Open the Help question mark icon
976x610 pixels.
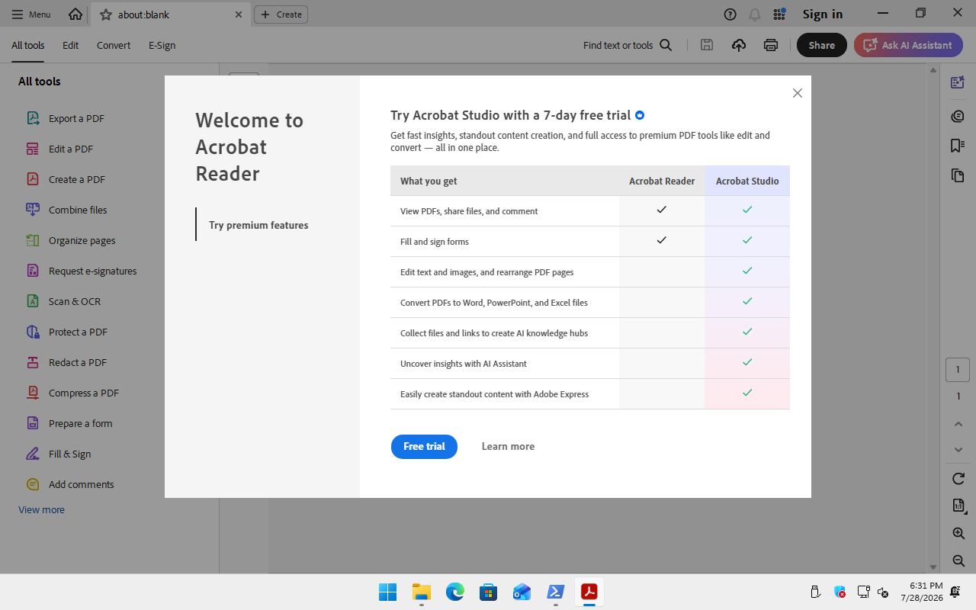click(x=730, y=14)
